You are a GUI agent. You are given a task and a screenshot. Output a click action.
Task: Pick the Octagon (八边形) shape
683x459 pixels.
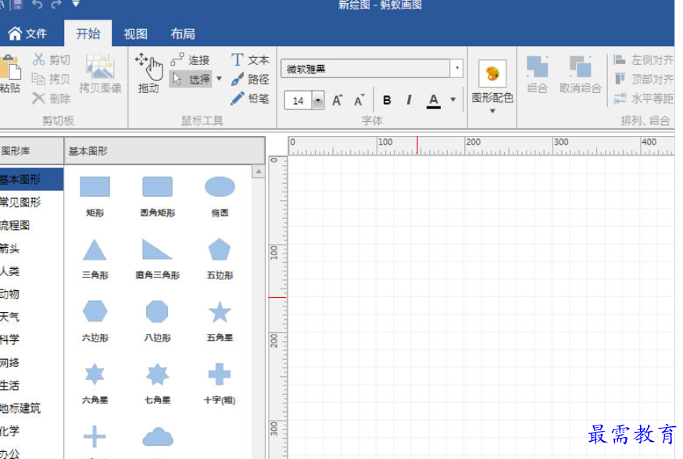tap(157, 312)
